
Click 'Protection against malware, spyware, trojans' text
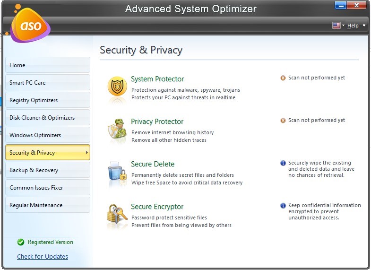click(185, 90)
